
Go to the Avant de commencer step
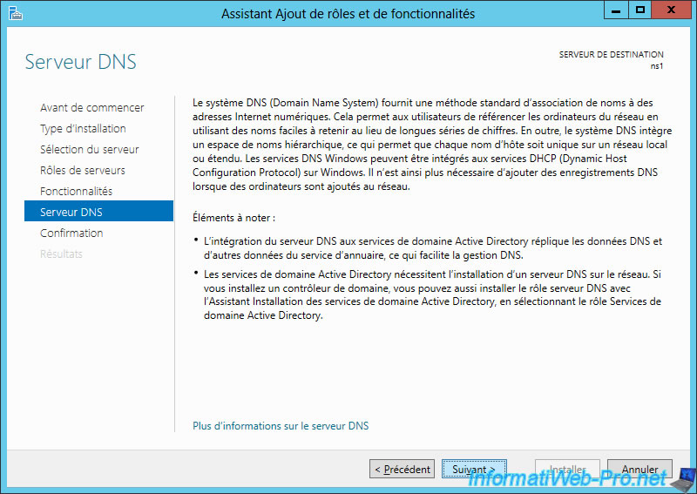tap(92, 108)
